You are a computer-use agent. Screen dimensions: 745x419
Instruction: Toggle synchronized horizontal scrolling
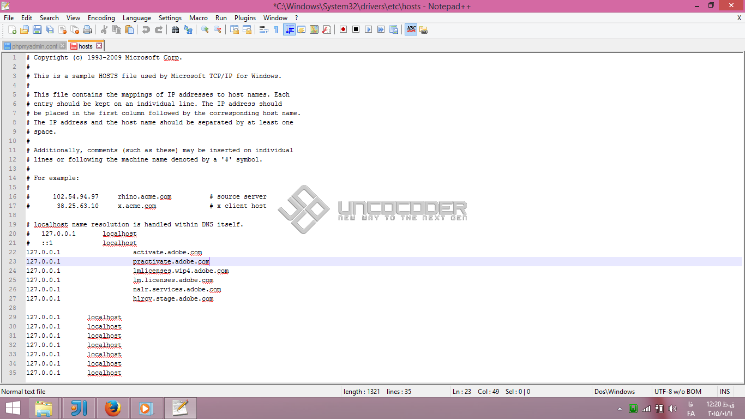[247, 29]
